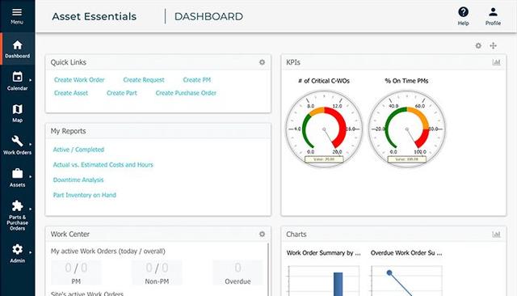Go to Dashboard in sidebar
The image size is (517, 296).
[18, 49]
